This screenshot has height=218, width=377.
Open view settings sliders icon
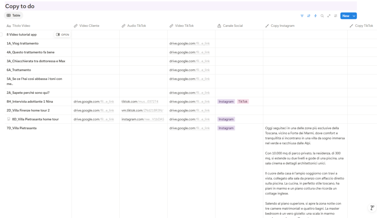(336, 16)
